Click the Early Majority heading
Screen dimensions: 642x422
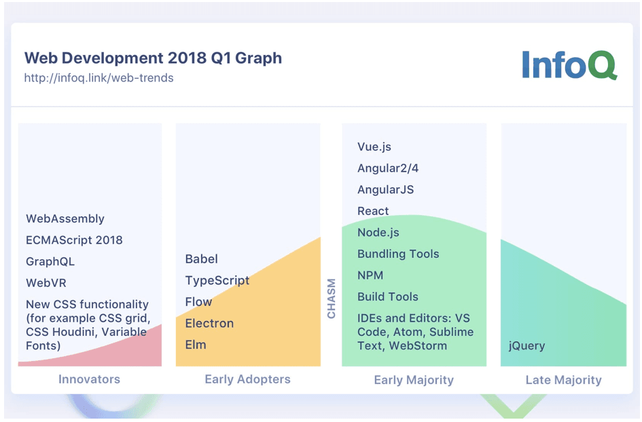(414, 381)
